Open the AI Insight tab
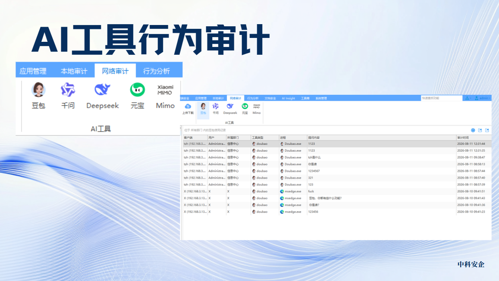The height and width of the screenshot is (281, 499). [289, 99]
